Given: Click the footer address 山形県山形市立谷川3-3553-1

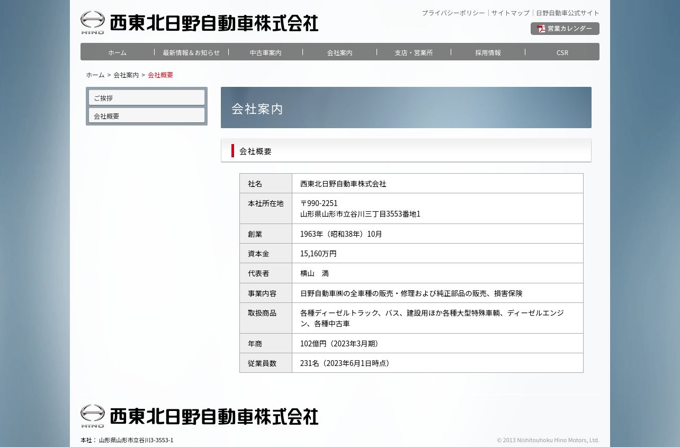Looking at the screenshot, I should [x=136, y=440].
